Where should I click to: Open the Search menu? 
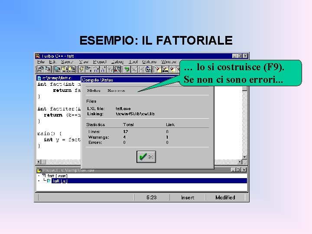pyautogui.click(x=67, y=62)
